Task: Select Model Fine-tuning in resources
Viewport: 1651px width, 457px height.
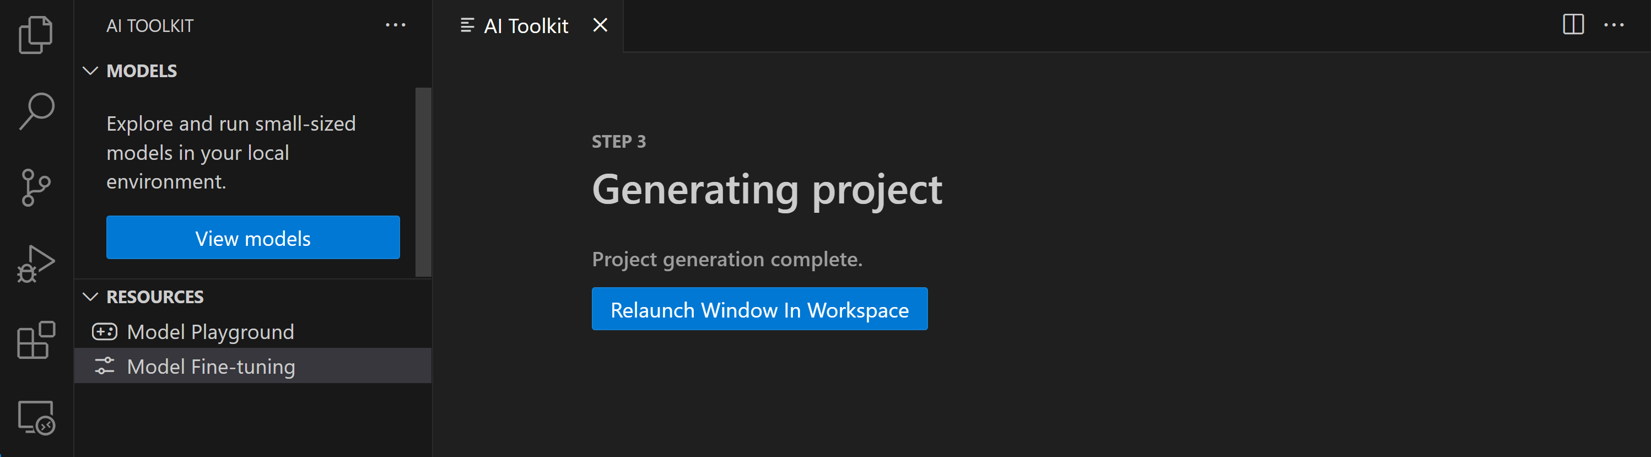Action: (211, 366)
